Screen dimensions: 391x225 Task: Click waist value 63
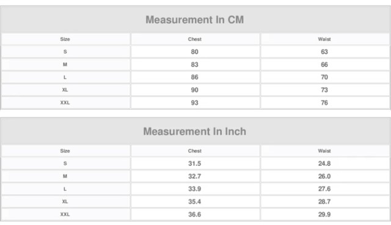[324, 52]
